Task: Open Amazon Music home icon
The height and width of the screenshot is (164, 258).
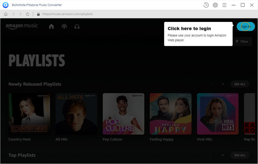Action: pos(51,26)
